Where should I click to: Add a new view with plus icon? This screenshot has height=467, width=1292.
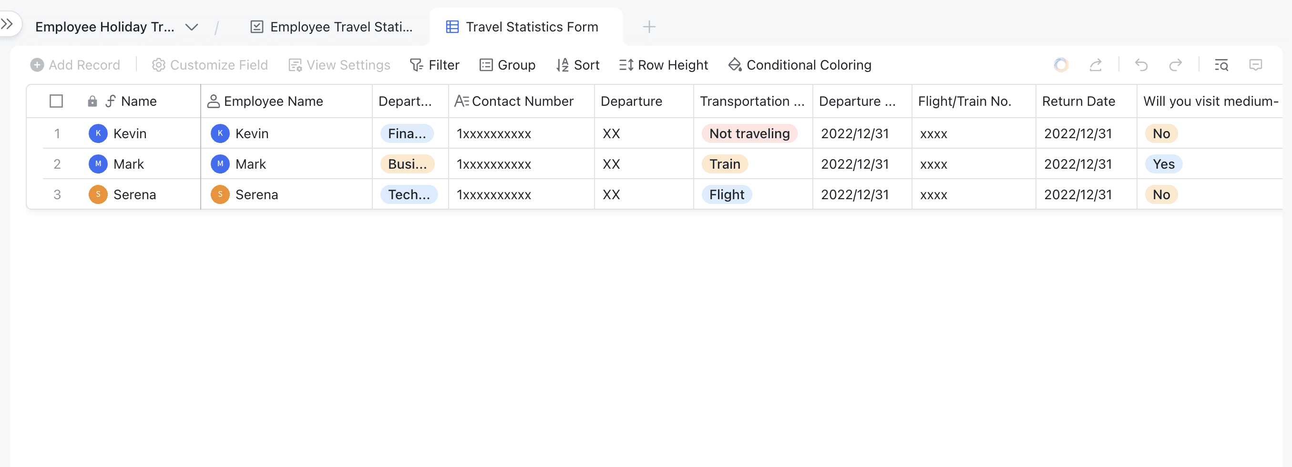point(648,27)
